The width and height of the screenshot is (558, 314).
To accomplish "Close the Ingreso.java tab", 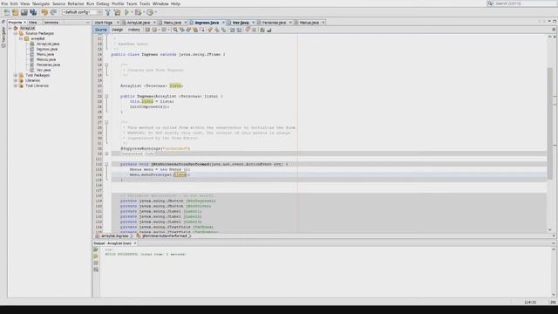I will tap(223, 23).
